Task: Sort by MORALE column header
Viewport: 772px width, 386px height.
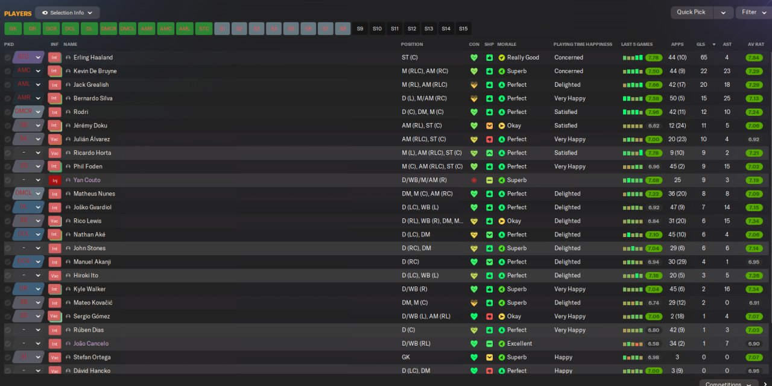Action: click(507, 44)
